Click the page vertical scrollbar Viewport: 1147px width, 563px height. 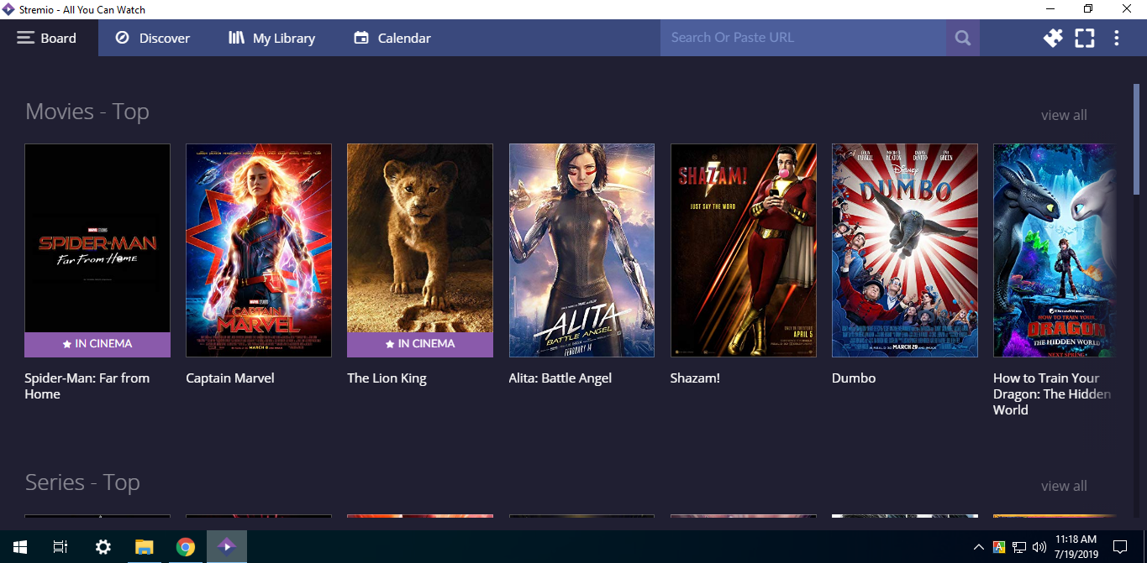pyautogui.click(x=1137, y=140)
